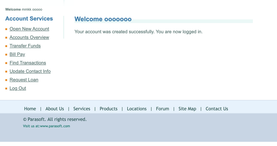
Task: Click Update Contact Info link
Action: 30,71
